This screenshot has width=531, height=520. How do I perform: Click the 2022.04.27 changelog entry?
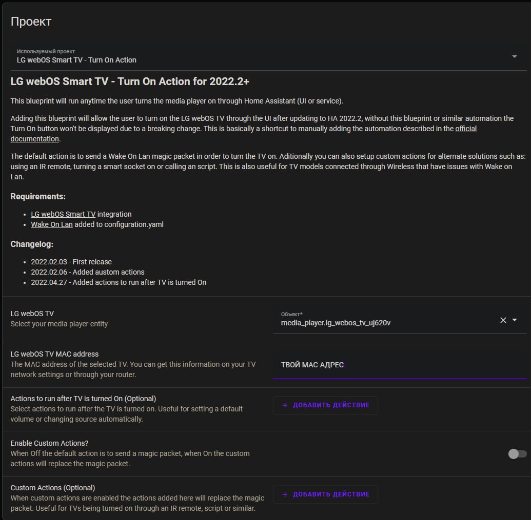(119, 282)
